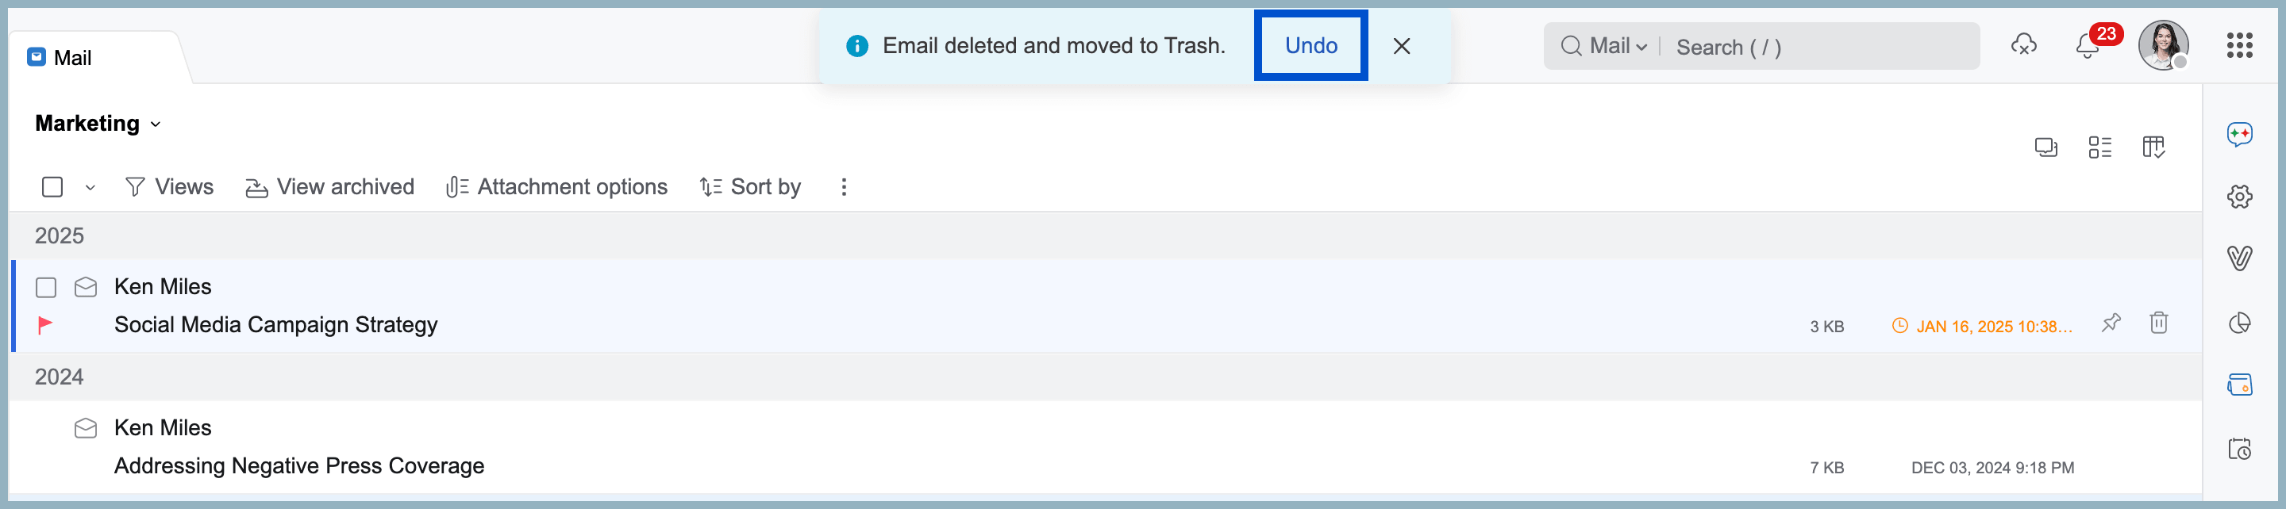Image resolution: width=2286 pixels, height=509 pixels.
Task: Open the chat assistant sidebar icon
Action: pyautogui.click(x=2239, y=134)
